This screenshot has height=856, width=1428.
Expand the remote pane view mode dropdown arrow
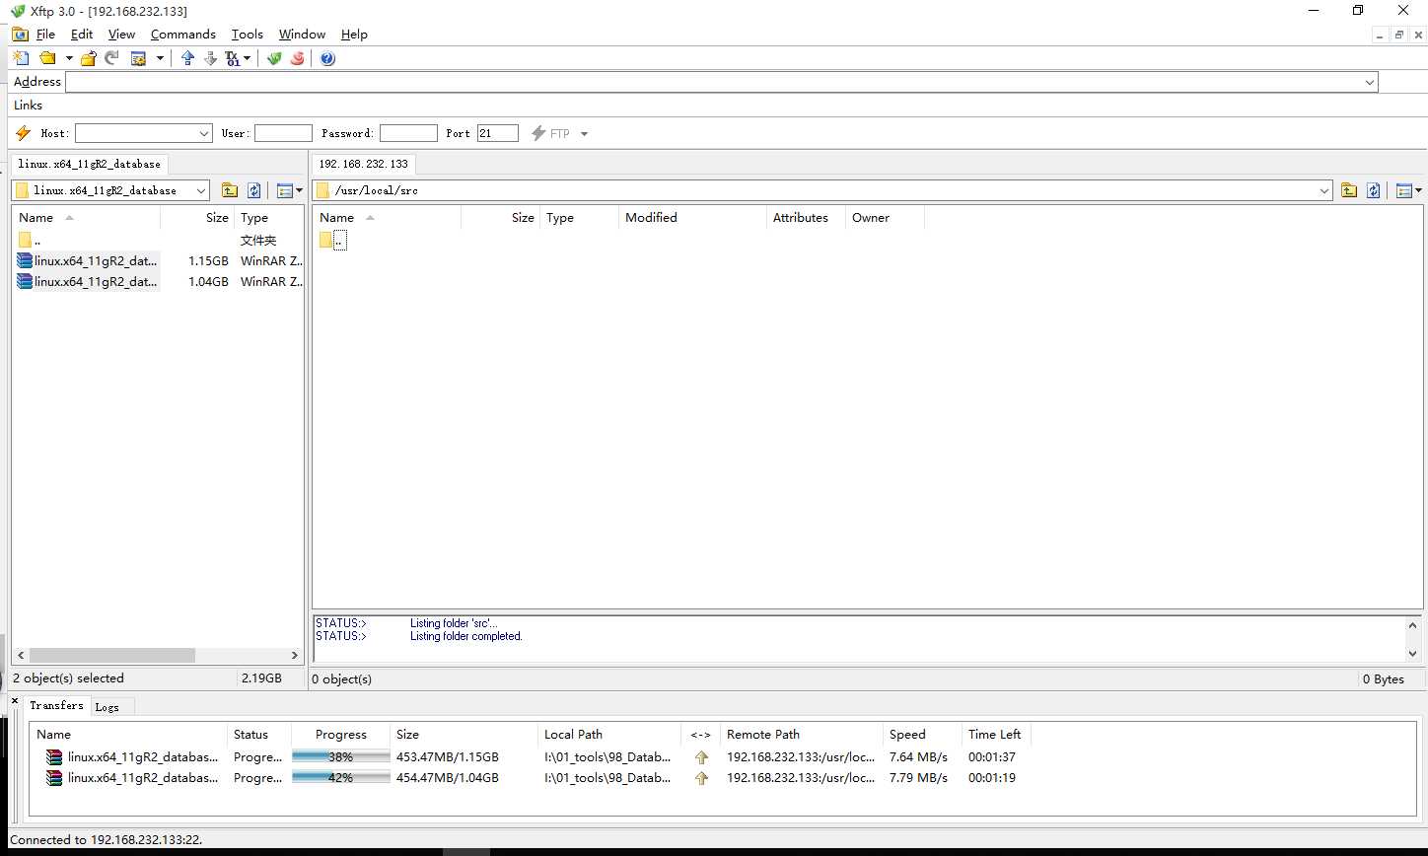pyautogui.click(x=1418, y=190)
